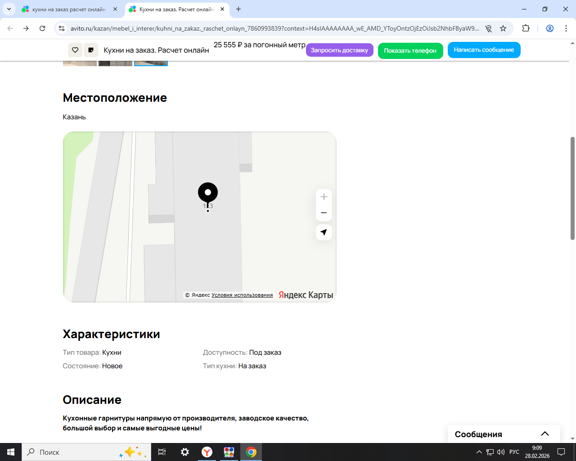The image size is (576, 461).
Task: Click the page vertical scrollbar thumb
Action: coord(572,188)
